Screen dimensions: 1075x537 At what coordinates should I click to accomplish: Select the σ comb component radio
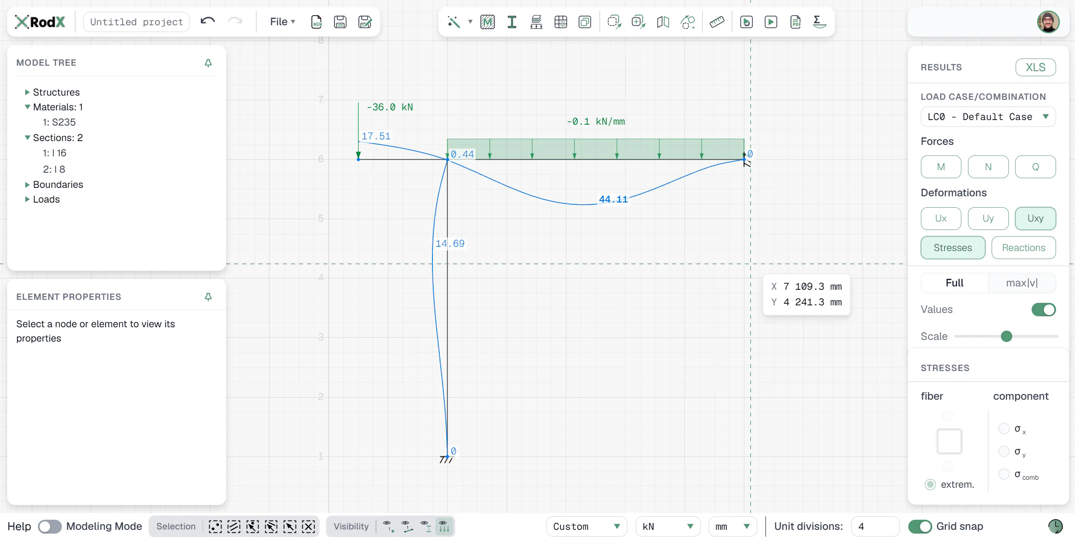[1004, 474]
